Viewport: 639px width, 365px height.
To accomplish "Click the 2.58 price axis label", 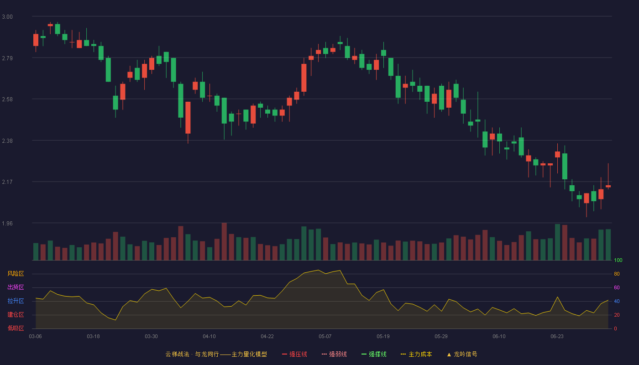I will point(7,99).
